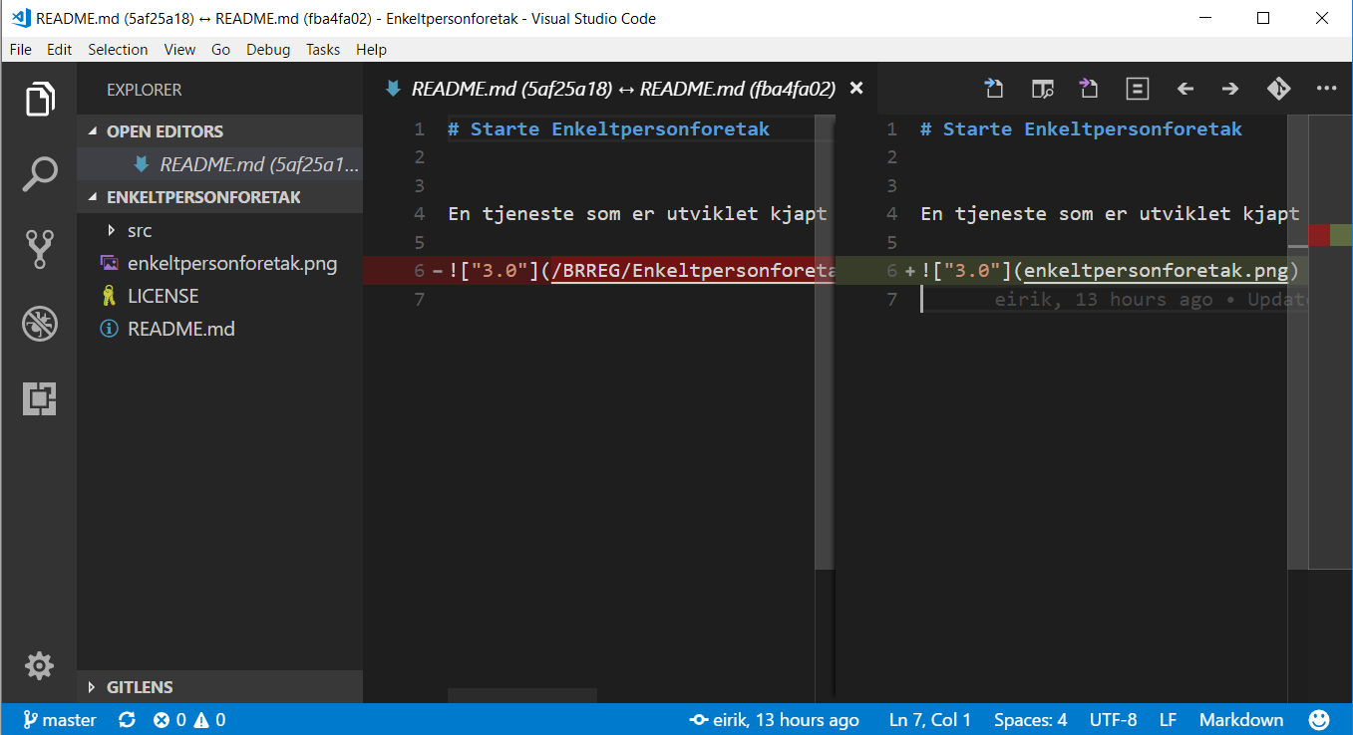This screenshot has width=1353, height=735.
Task: Open the Debug menu
Action: (268, 50)
